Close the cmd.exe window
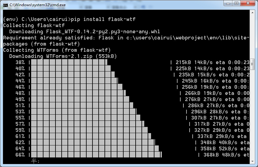Viewport: 258px width, 167px height. [x=248, y=3]
